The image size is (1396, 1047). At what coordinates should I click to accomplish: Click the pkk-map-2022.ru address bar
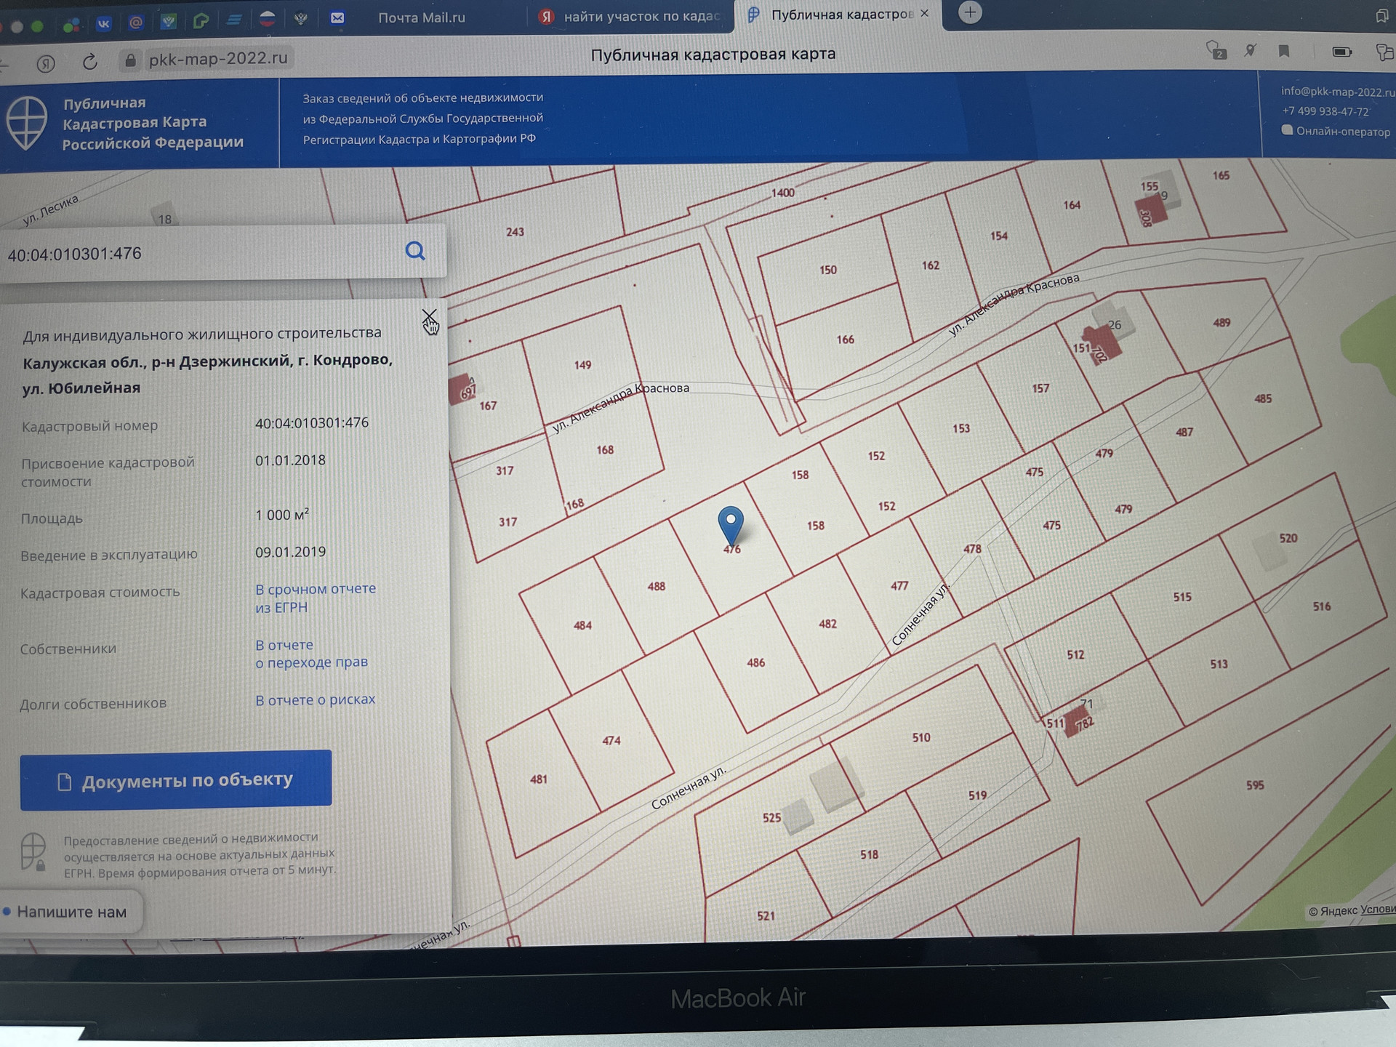tap(217, 59)
